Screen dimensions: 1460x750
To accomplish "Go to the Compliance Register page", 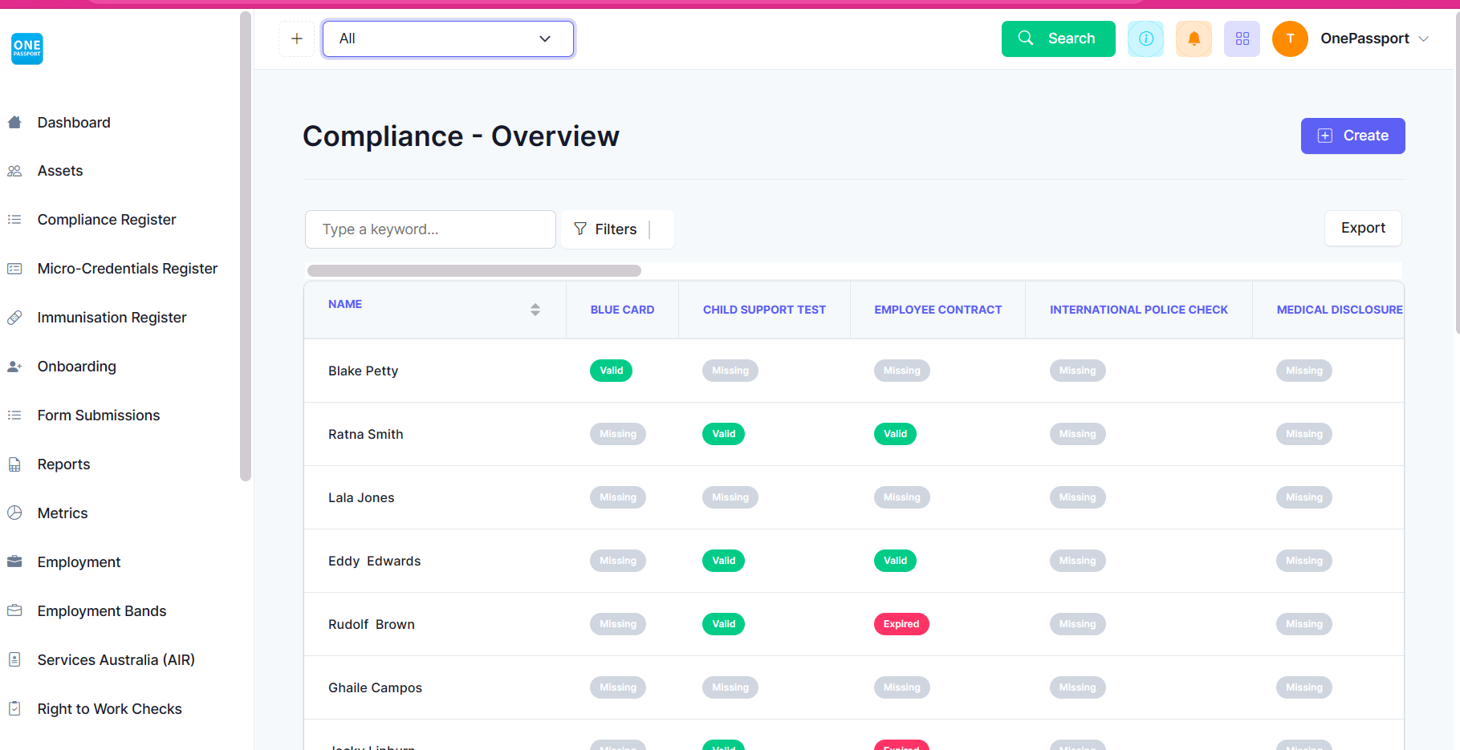I will (x=107, y=220).
